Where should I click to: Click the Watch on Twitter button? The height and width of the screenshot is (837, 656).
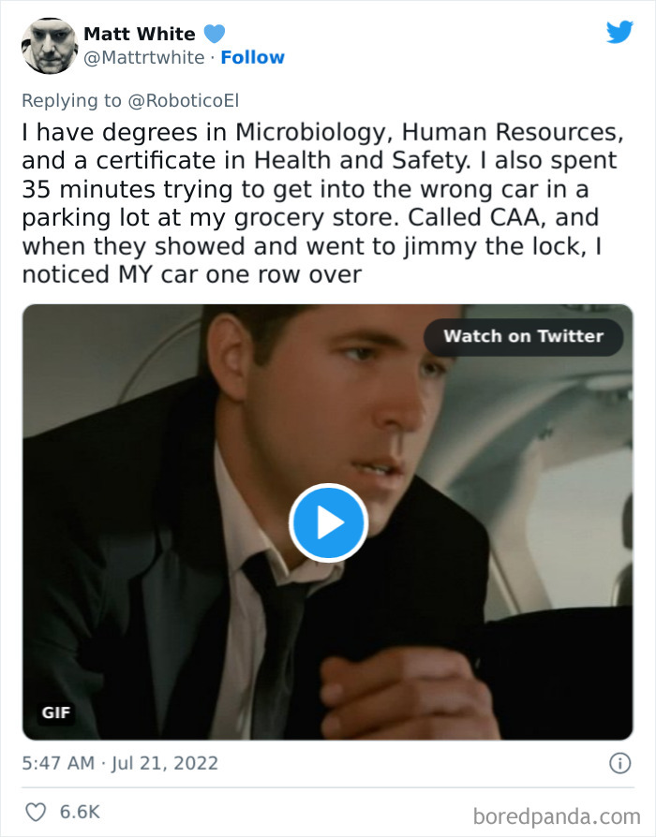tap(524, 337)
